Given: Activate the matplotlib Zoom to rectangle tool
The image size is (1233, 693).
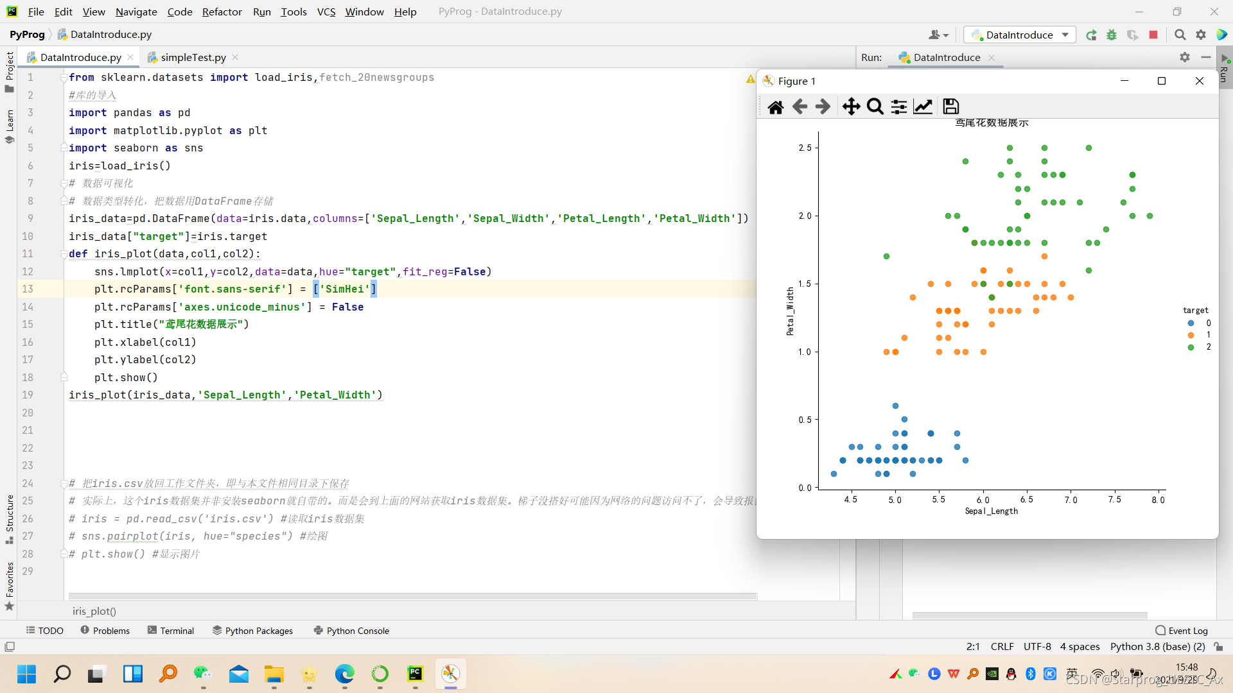Looking at the screenshot, I should (875, 107).
